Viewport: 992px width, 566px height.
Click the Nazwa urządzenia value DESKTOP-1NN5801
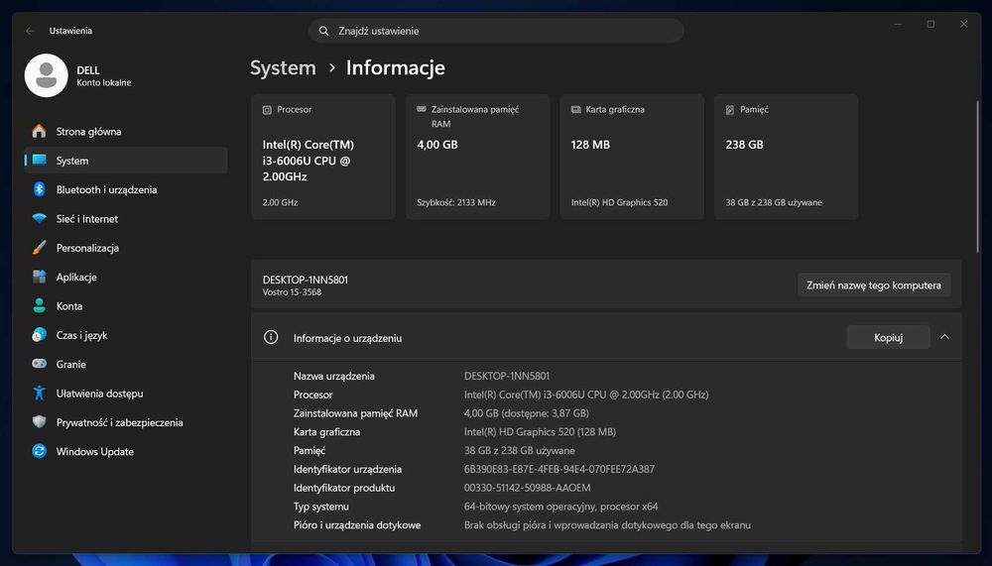point(507,376)
